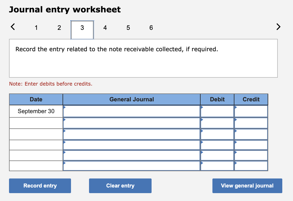Viewport: 293px width, 201px height.
Task: Go to next entry with right chevron
Action: pyautogui.click(x=278, y=27)
